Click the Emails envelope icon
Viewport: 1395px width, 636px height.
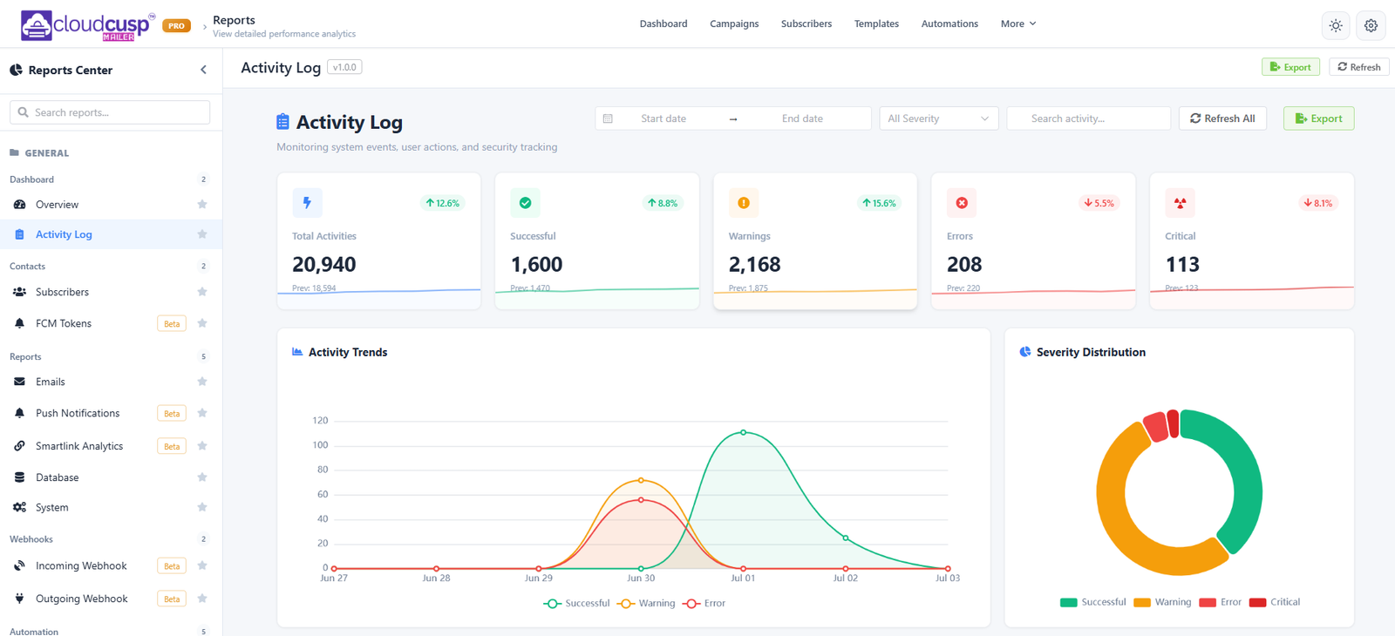19,382
